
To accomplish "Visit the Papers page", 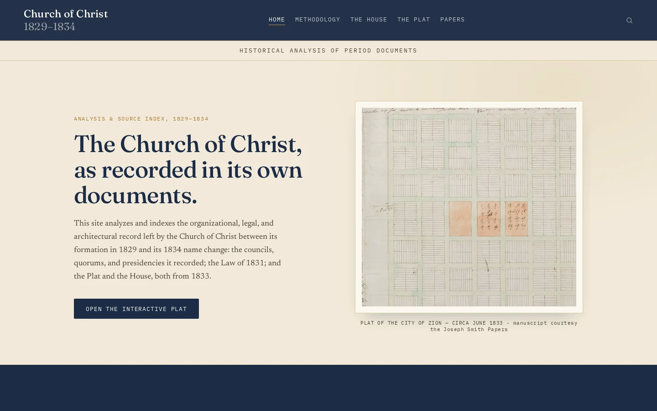I will [453, 20].
